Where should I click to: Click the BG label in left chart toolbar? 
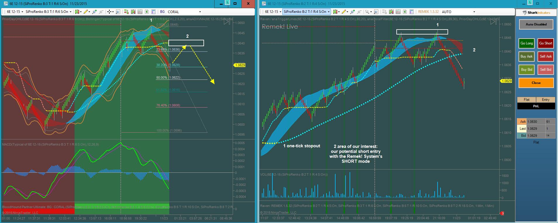point(162,12)
